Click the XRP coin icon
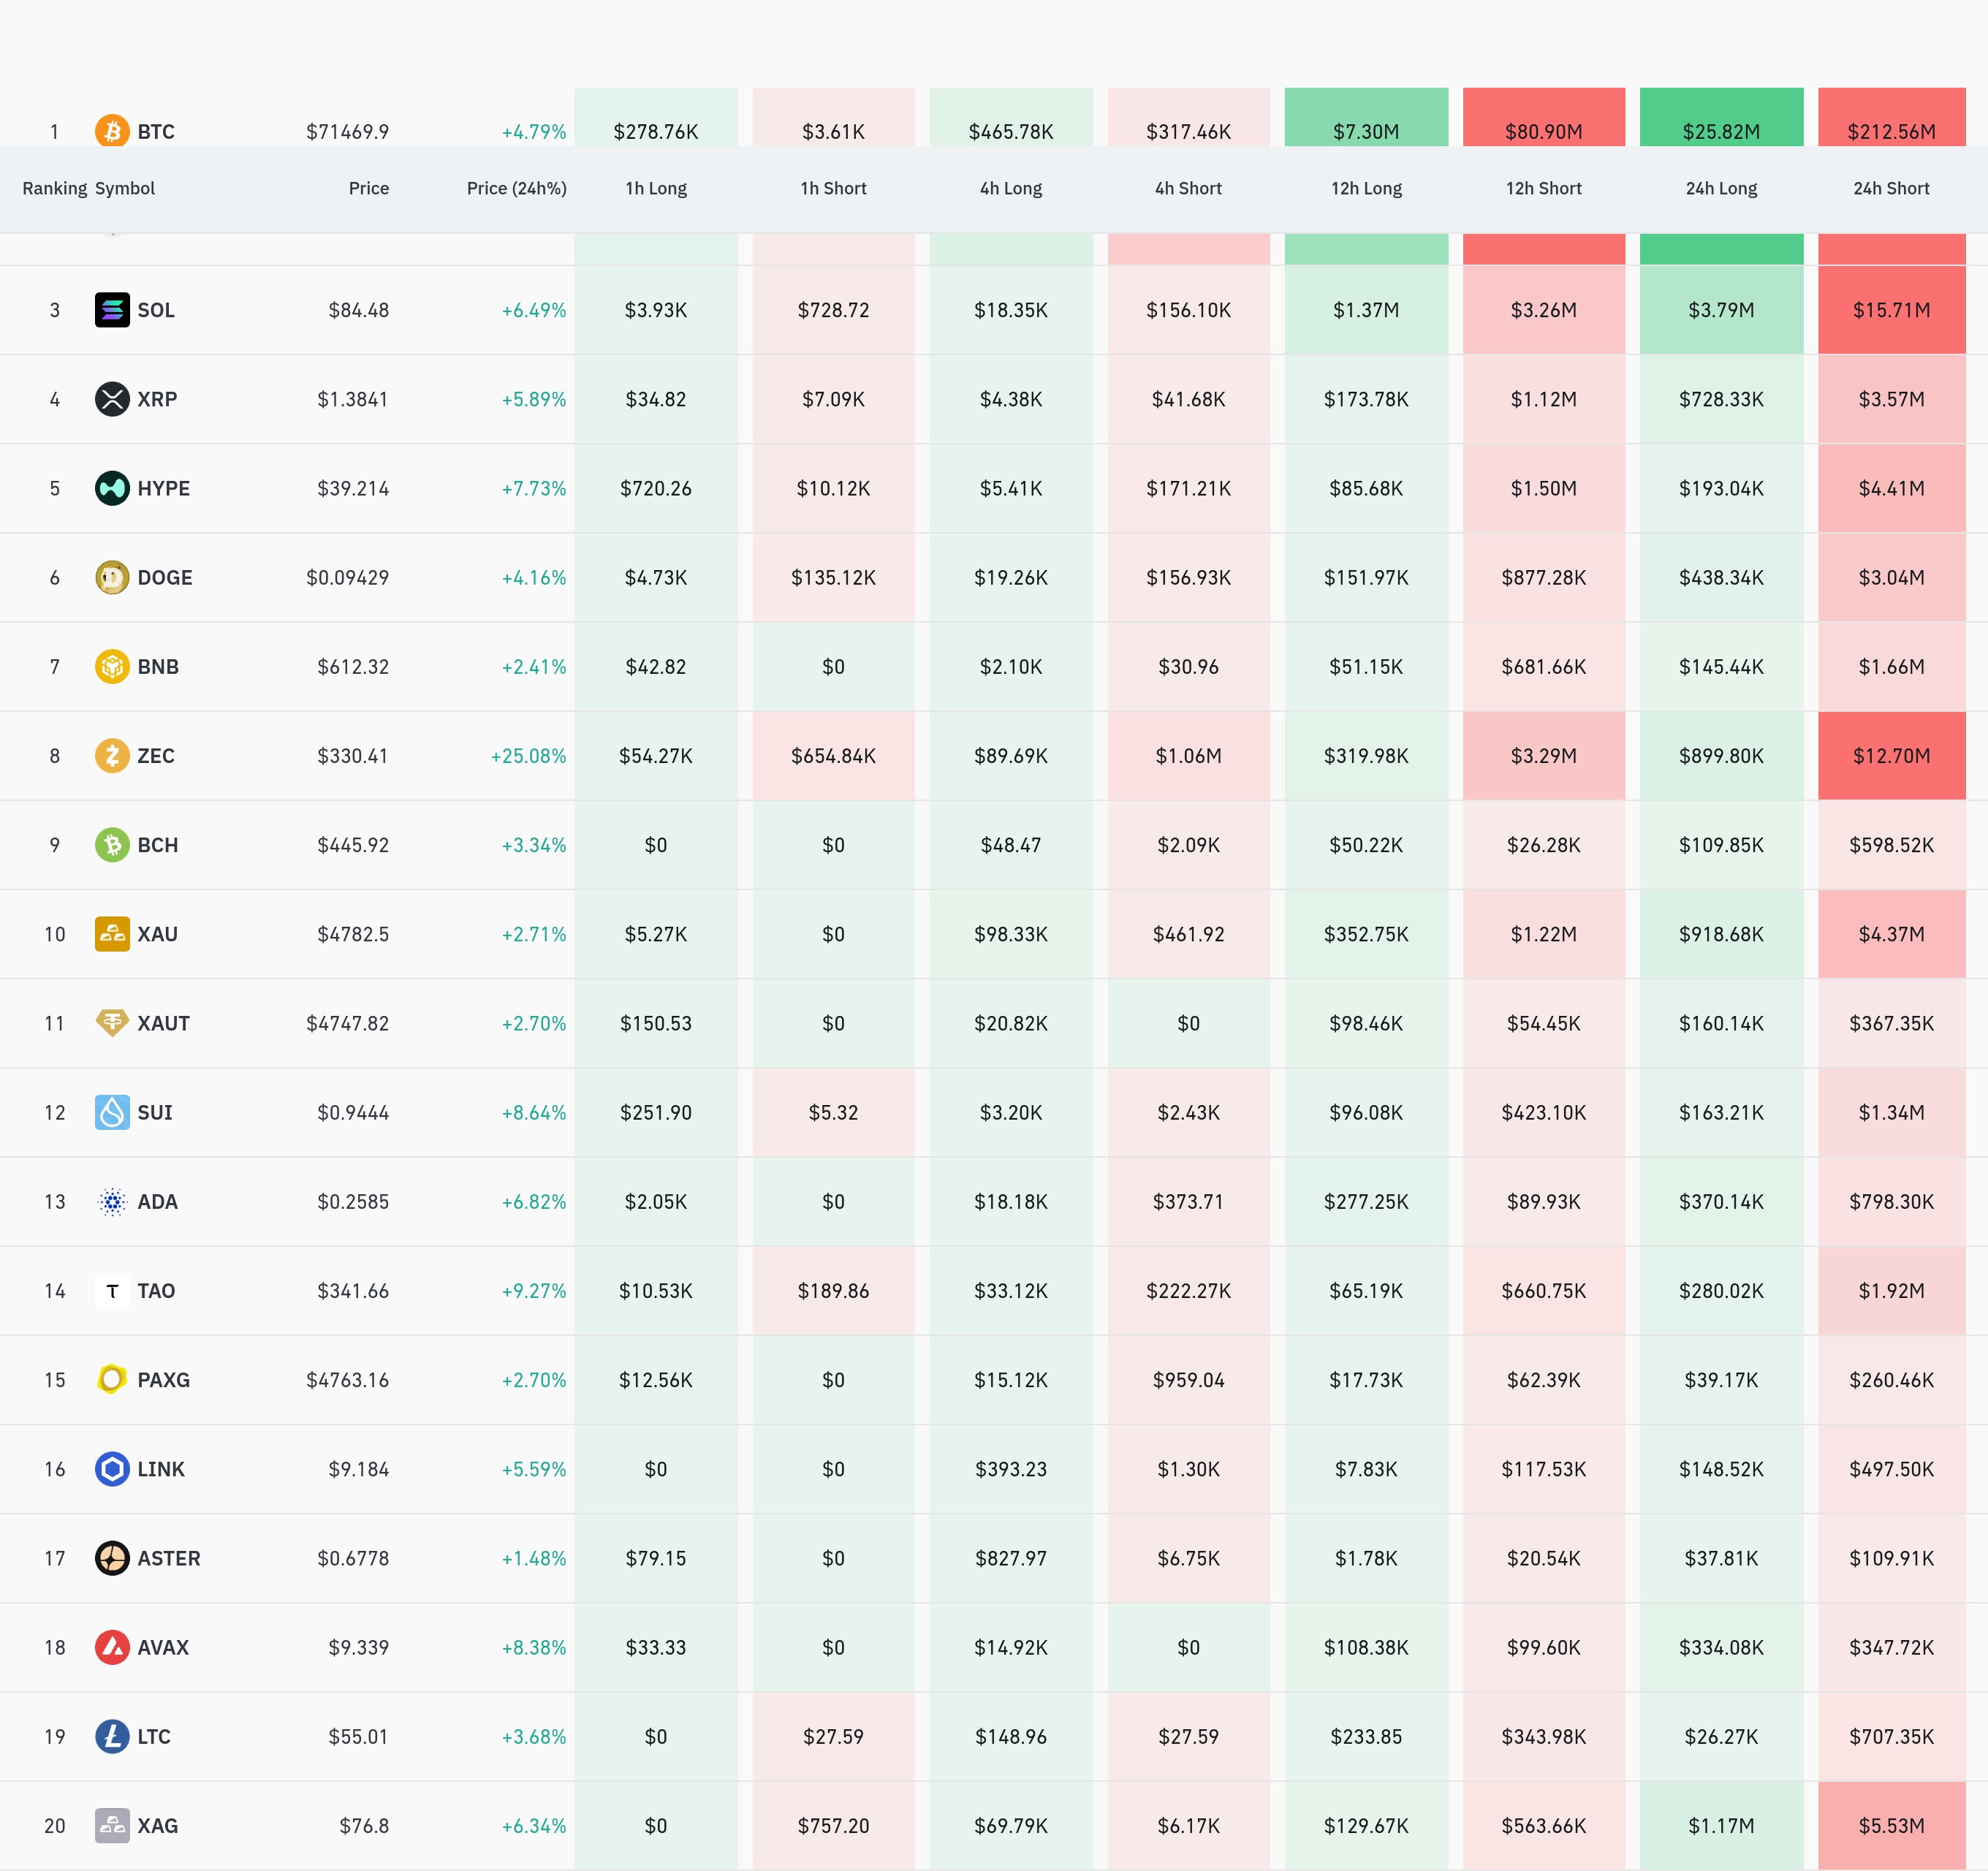The image size is (1988, 1871). point(112,399)
